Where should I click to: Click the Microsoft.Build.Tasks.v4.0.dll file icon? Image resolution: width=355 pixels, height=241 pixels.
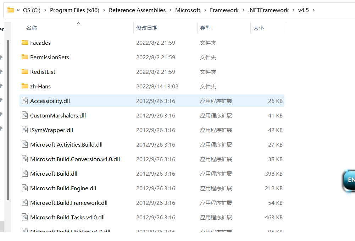pyautogui.click(x=25, y=217)
